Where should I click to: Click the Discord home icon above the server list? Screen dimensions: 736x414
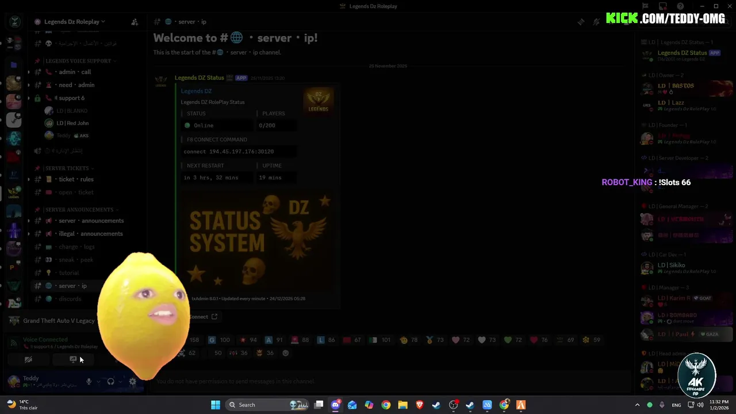tap(15, 22)
